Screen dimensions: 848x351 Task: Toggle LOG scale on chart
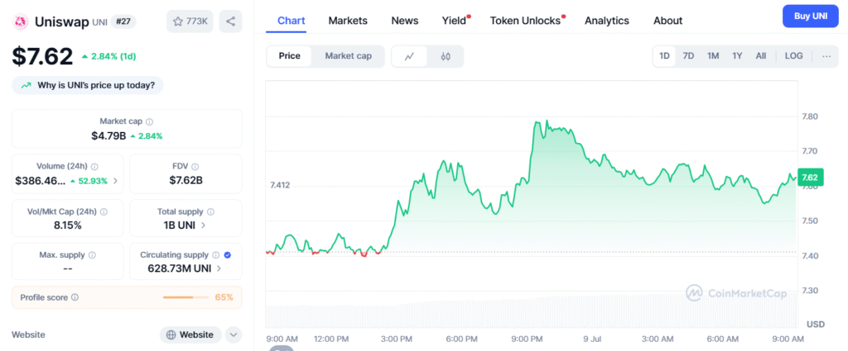tap(794, 56)
